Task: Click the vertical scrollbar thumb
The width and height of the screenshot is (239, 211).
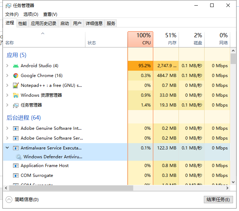Action: click(233, 59)
